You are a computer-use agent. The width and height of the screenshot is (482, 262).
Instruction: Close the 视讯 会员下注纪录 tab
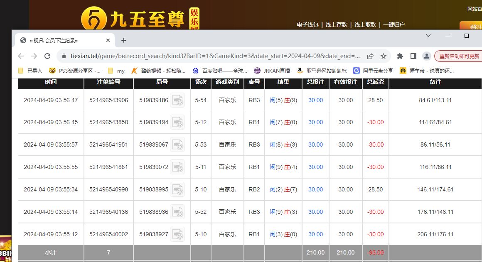[x=108, y=40]
